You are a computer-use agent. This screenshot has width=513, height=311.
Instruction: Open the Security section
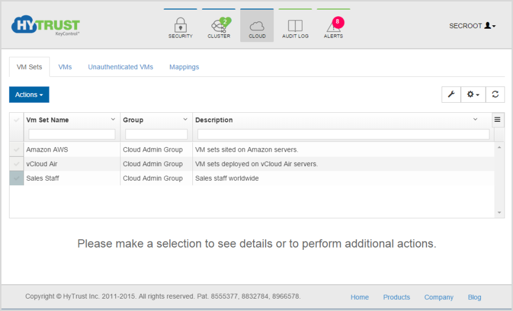pyautogui.click(x=180, y=26)
